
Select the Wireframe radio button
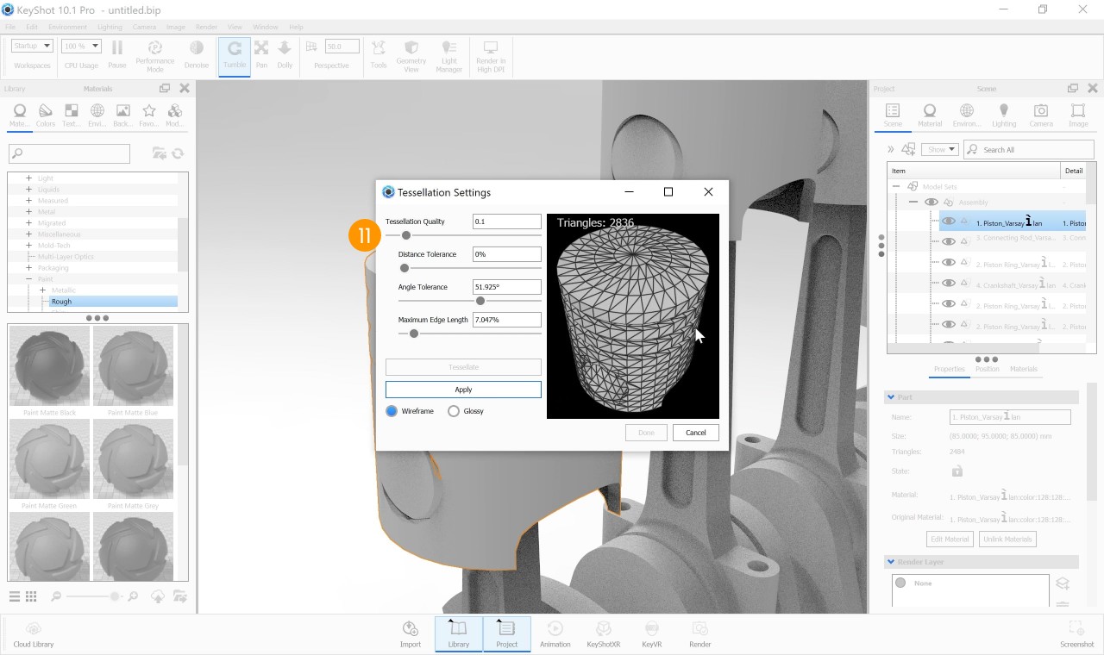(x=392, y=411)
